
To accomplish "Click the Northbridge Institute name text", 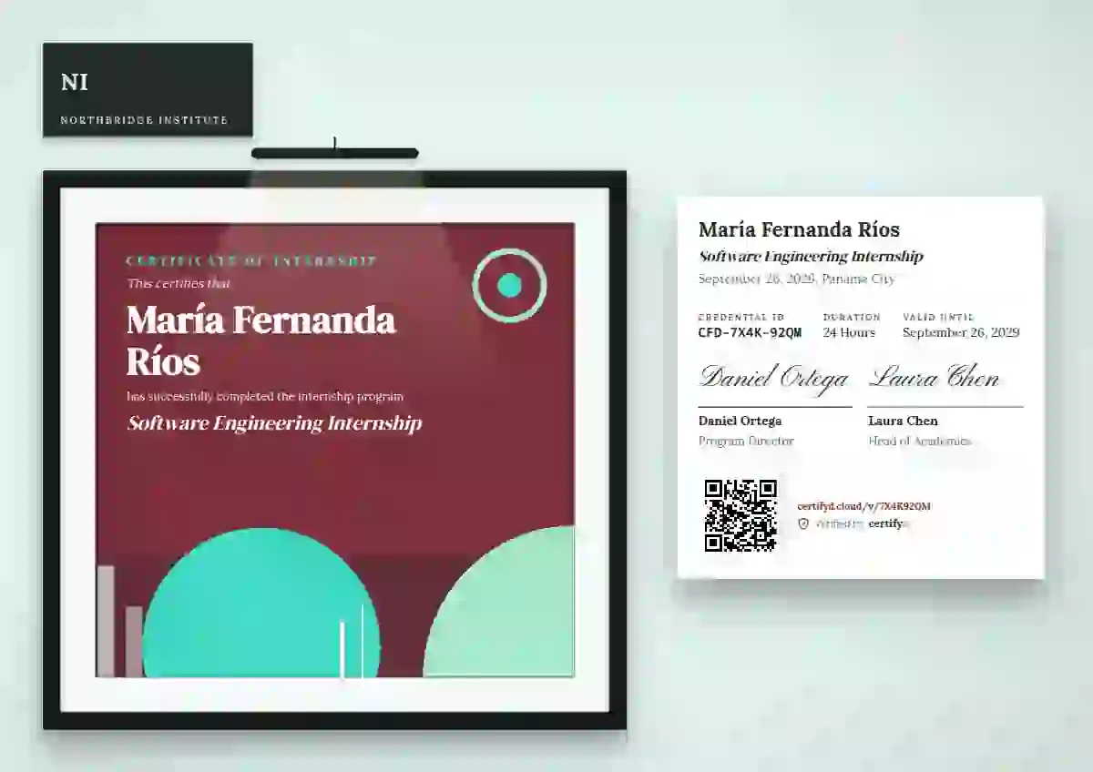I will pyautogui.click(x=144, y=120).
